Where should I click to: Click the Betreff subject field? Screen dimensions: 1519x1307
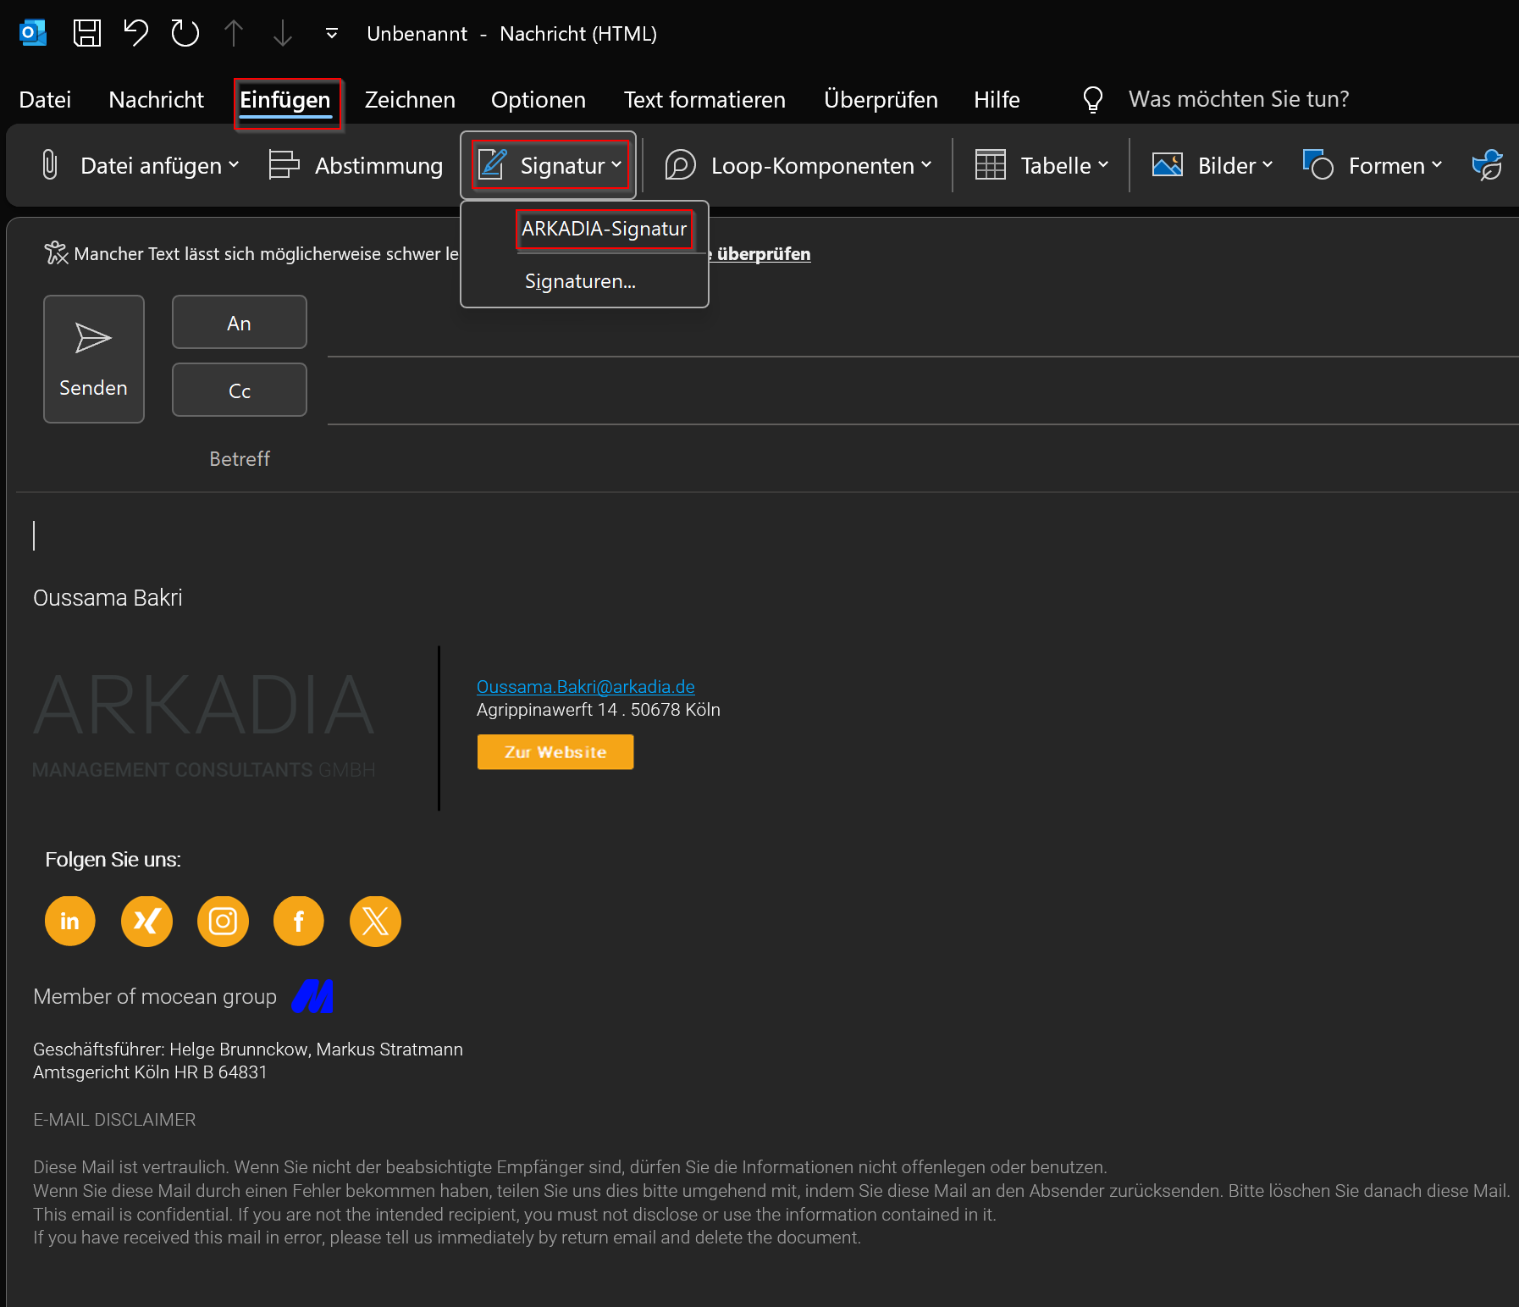coord(923,459)
